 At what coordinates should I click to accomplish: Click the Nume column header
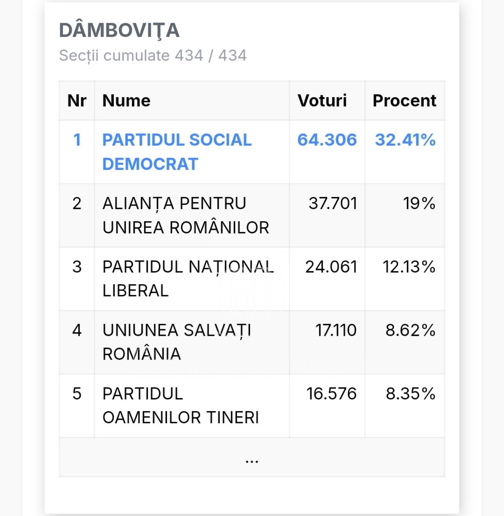coord(126,100)
